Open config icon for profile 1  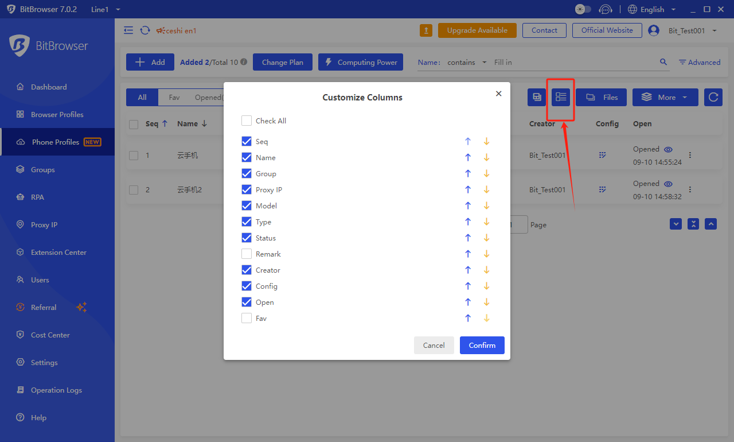pyautogui.click(x=603, y=156)
